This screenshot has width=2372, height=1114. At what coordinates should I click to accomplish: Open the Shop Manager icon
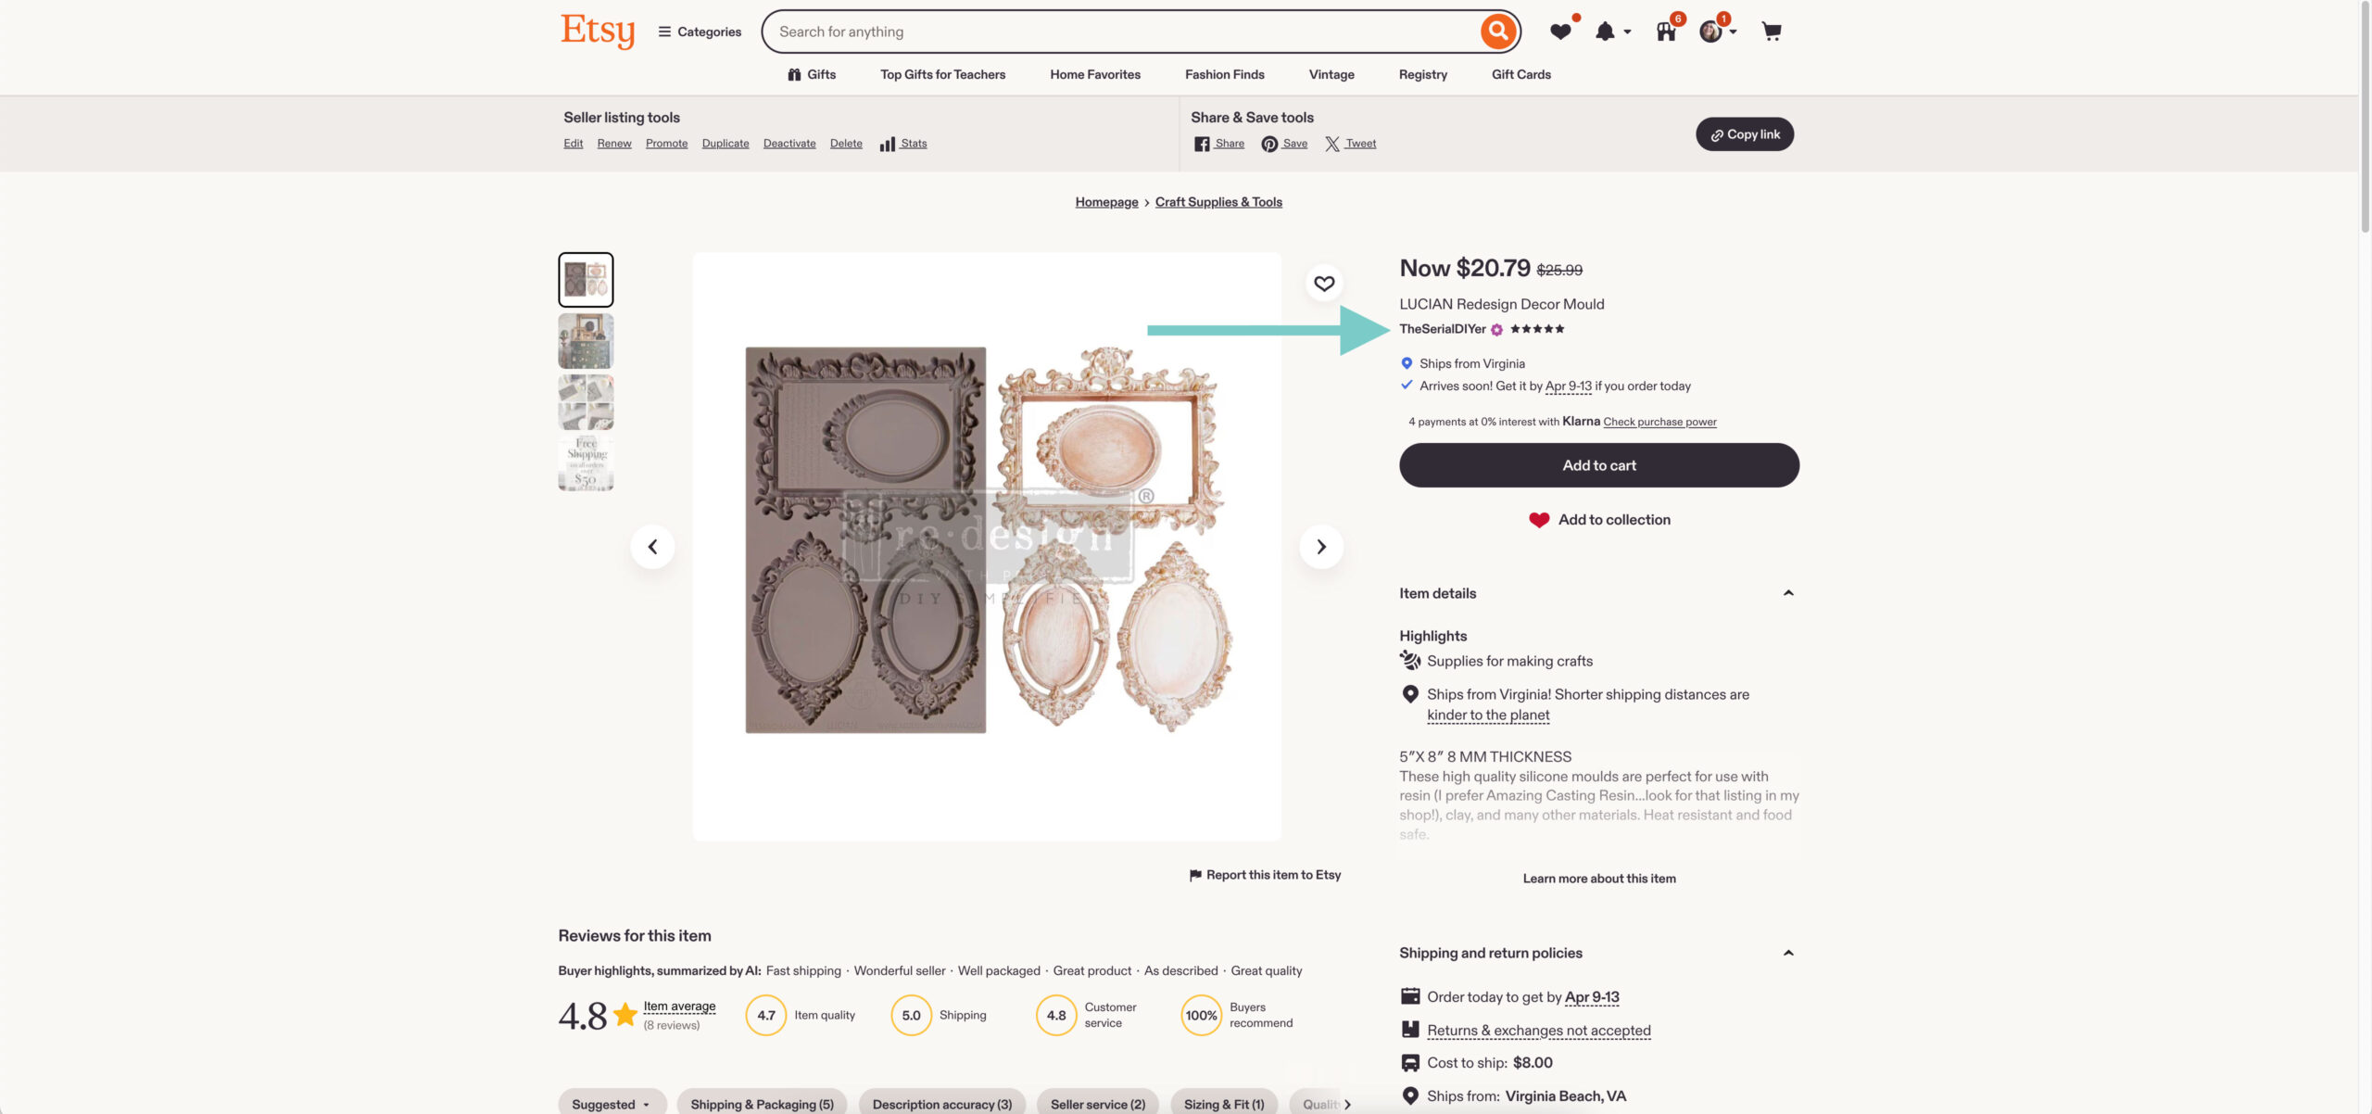coord(1666,32)
